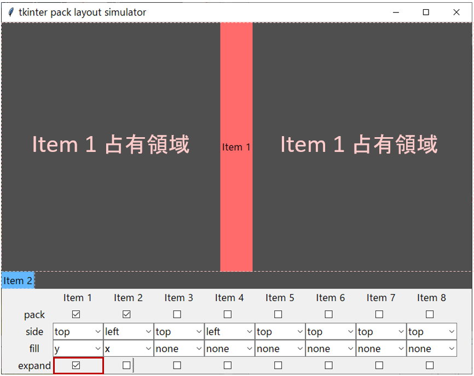The height and width of the screenshot is (376, 474).
Task: Toggle the expand checkbox for Item 8
Action: [430, 366]
